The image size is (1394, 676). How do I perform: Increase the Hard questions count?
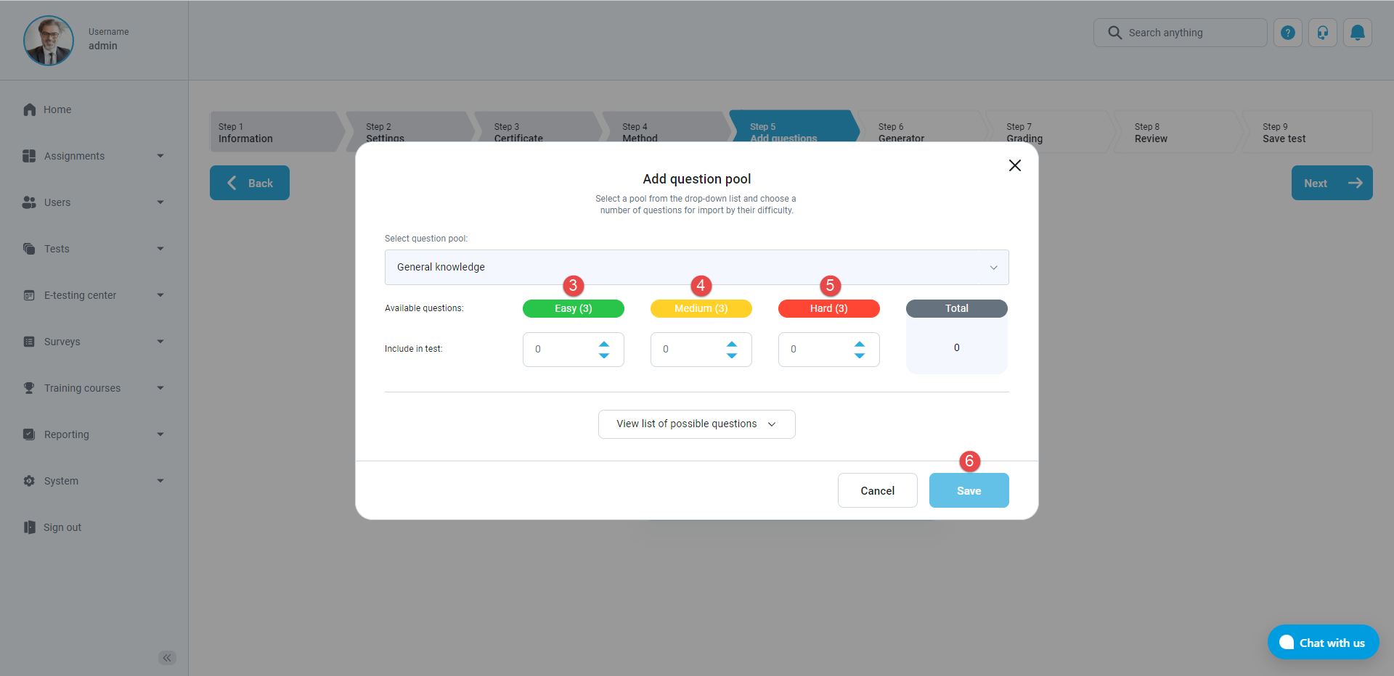[x=860, y=344]
